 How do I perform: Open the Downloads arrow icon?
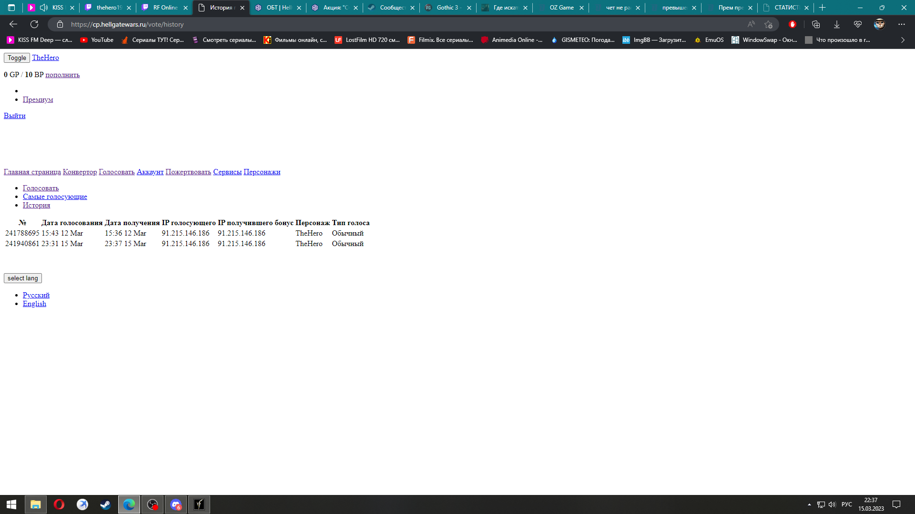pyautogui.click(x=837, y=24)
